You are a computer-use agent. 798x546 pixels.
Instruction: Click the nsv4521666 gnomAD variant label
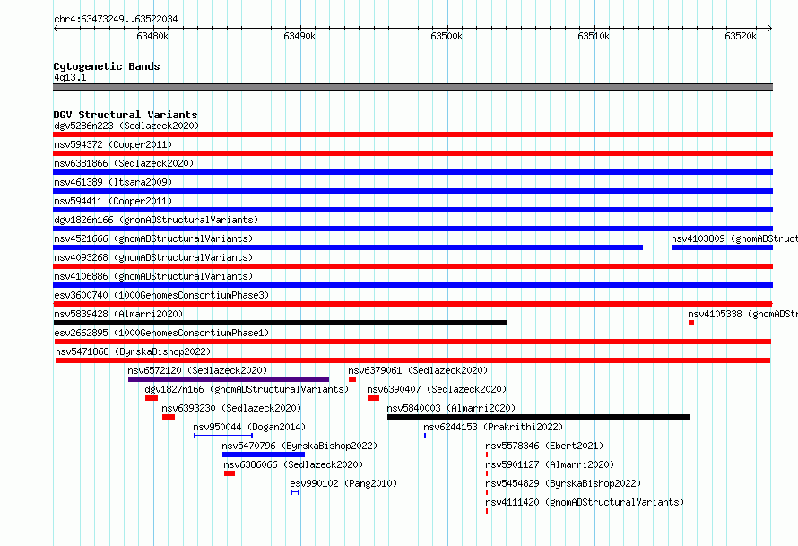153,238
